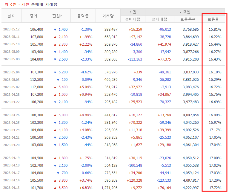Click the 기관 group header

pos(133,12)
